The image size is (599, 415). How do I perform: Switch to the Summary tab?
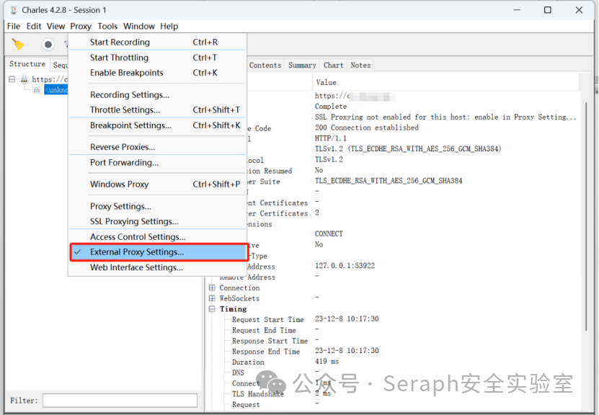point(302,66)
